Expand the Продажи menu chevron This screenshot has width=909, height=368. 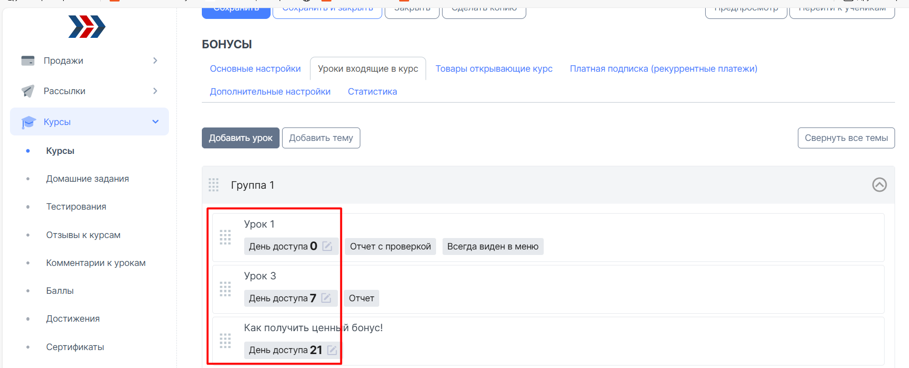click(x=155, y=61)
